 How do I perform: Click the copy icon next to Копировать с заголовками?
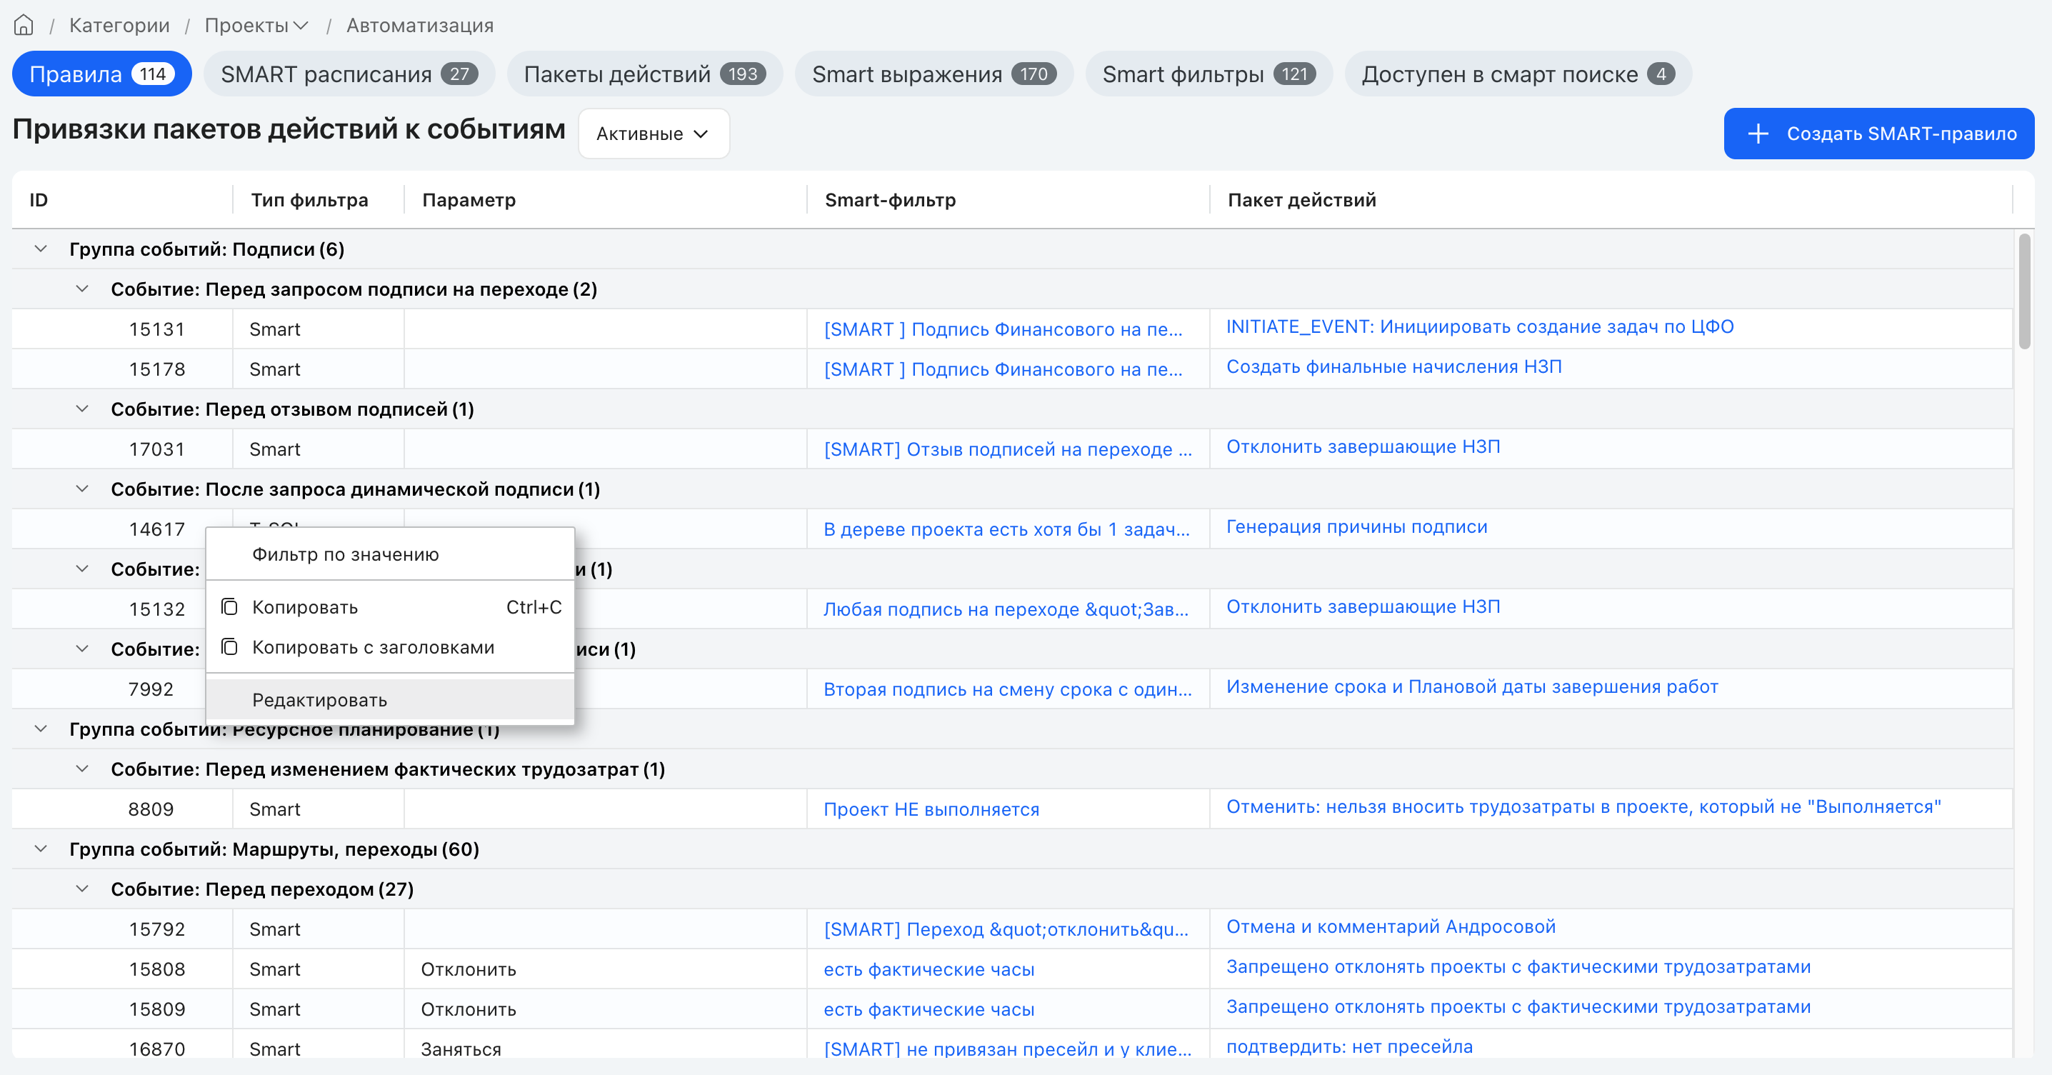pos(229,647)
